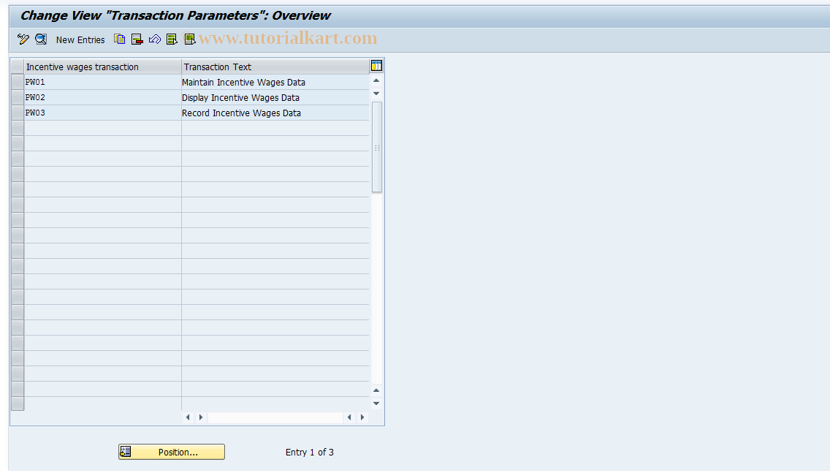Click vertical scrollbar up arrow at top
830x473 pixels.
[376, 80]
